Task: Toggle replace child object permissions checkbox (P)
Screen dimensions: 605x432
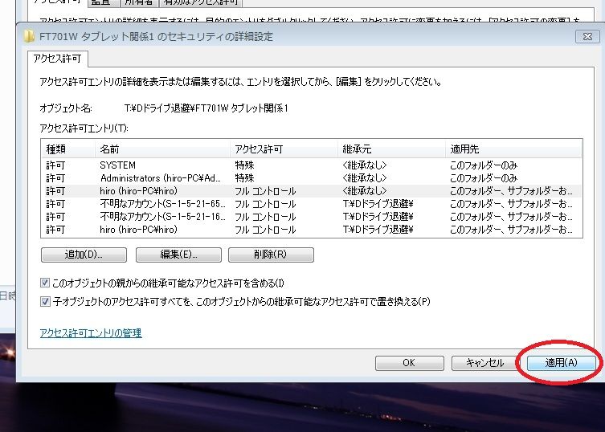Action: (45, 301)
